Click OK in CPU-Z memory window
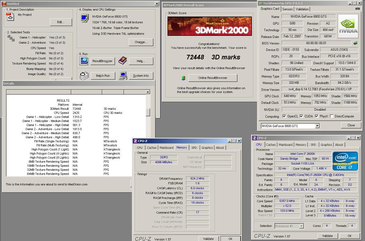Viewport: 365px width, 241px height. tap(230, 239)
